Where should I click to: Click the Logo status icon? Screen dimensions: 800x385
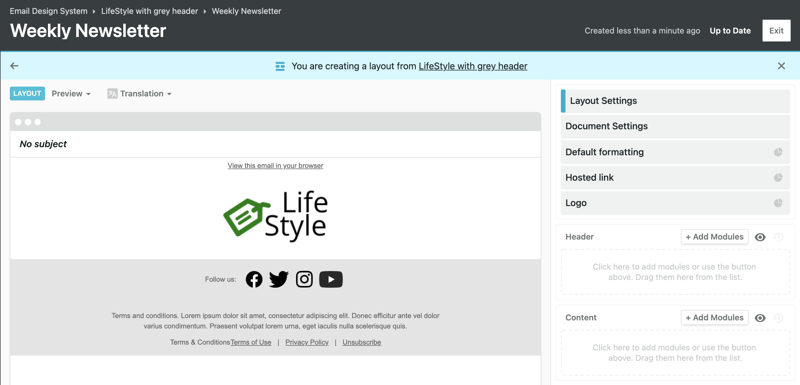coord(778,203)
